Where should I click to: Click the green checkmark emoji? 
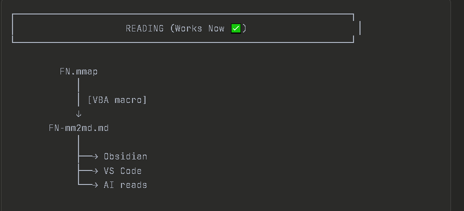tap(236, 28)
